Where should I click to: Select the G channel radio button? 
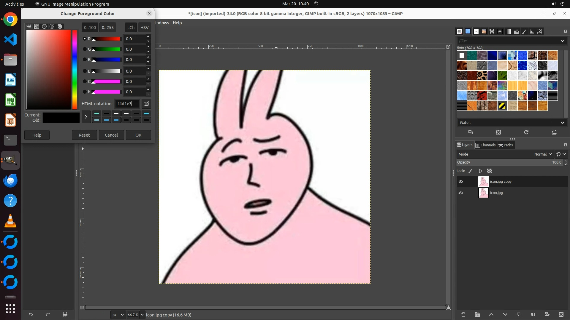(x=85, y=49)
